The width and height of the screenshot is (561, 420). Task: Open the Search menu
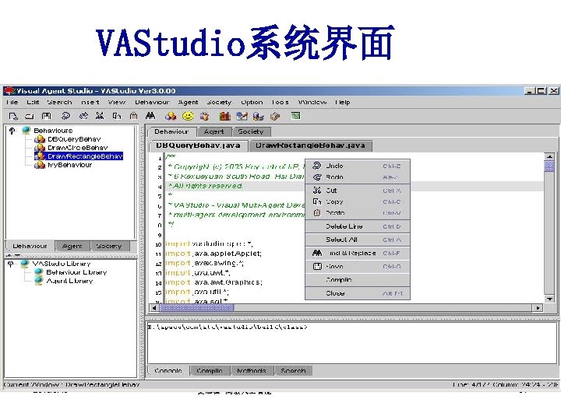tap(59, 102)
